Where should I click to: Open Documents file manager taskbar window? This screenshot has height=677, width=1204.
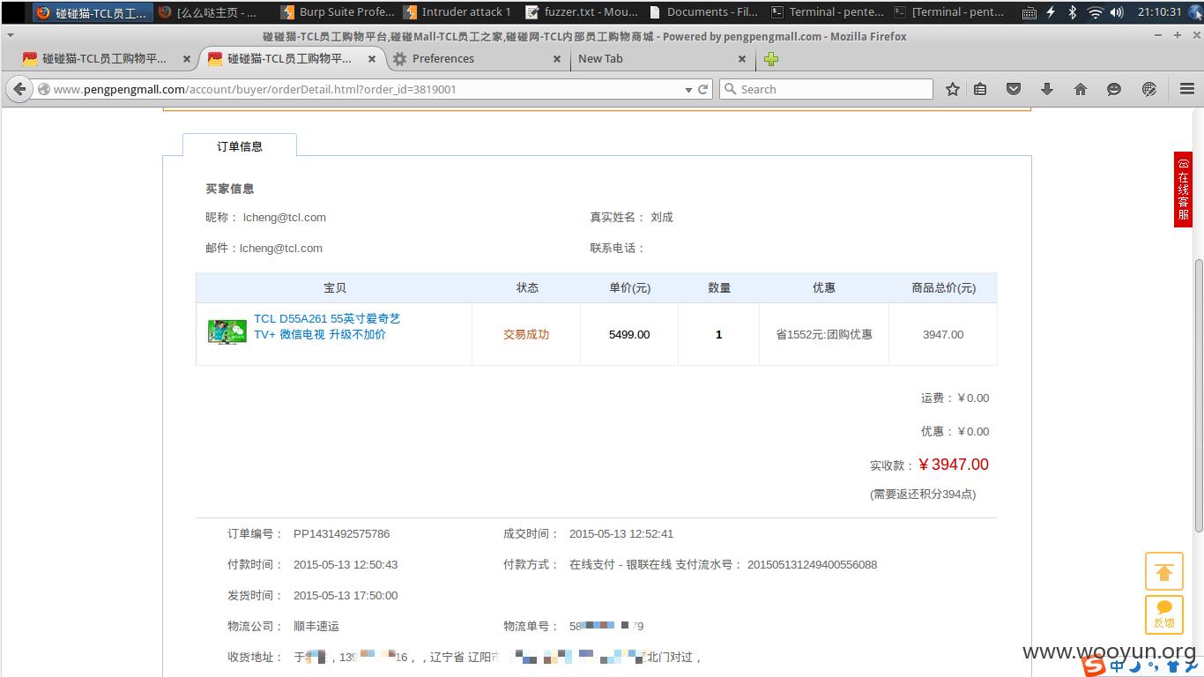pyautogui.click(x=703, y=11)
